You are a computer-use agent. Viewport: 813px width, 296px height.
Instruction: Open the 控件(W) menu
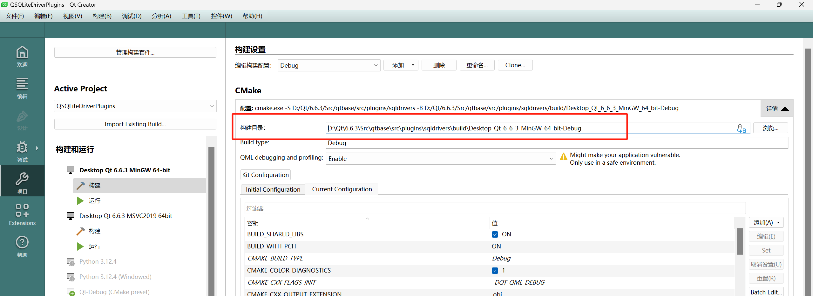[x=221, y=16]
